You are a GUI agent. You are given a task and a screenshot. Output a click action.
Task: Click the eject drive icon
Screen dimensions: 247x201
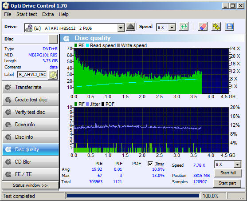point(130,27)
